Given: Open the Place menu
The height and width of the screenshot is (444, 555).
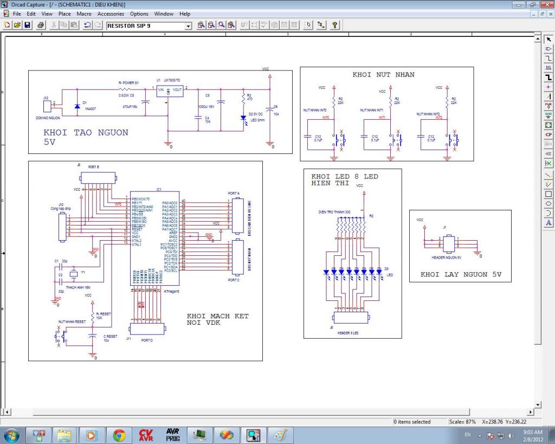Looking at the screenshot, I should pos(64,14).
